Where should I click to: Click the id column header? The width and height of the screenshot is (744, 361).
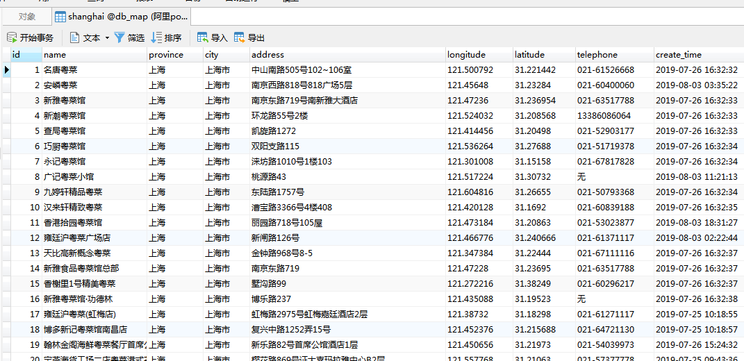click(26, 55)
